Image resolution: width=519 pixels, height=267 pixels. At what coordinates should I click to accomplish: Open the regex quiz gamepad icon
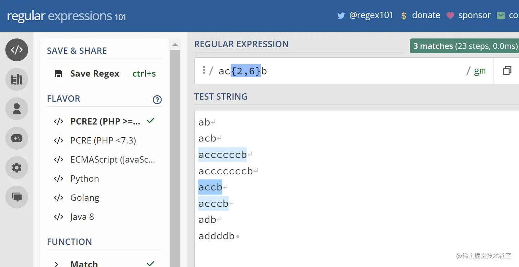(16, 138)
